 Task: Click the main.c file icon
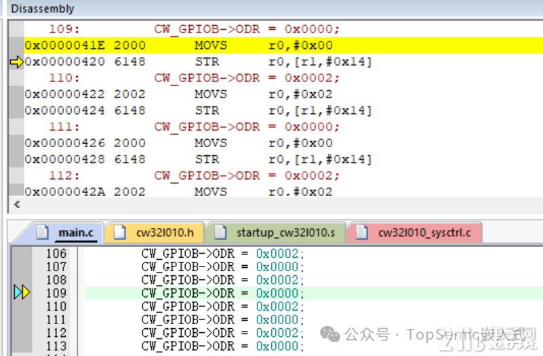[43, 232]
